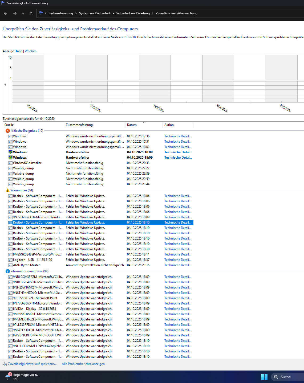The image size is (304, 383).
Task: Click the Zuverlässigkeitsüberwachung title bar flag icon
Action: point(3,3)
